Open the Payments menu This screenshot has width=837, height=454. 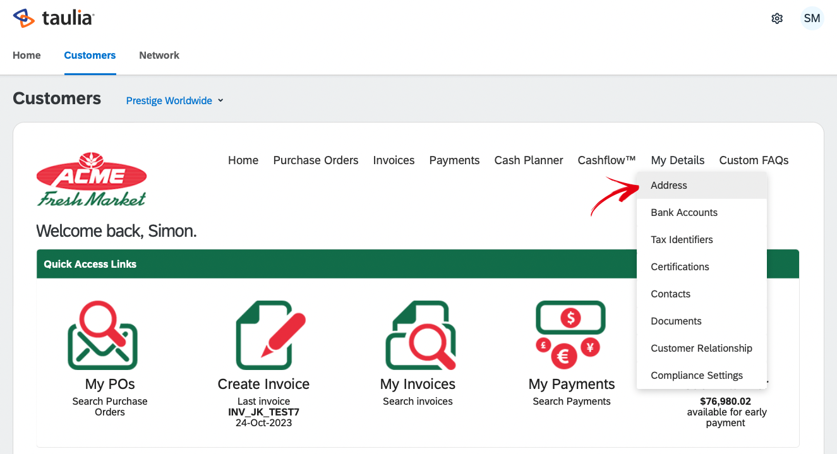tap(454, 160)
